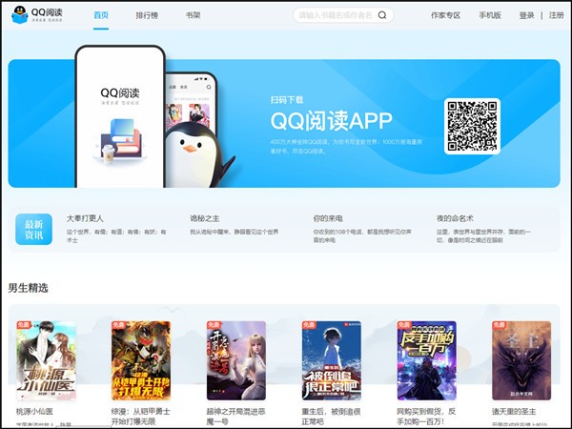Click the 登录 link
The height and width of the screenshot is (429, 572).
526,15
